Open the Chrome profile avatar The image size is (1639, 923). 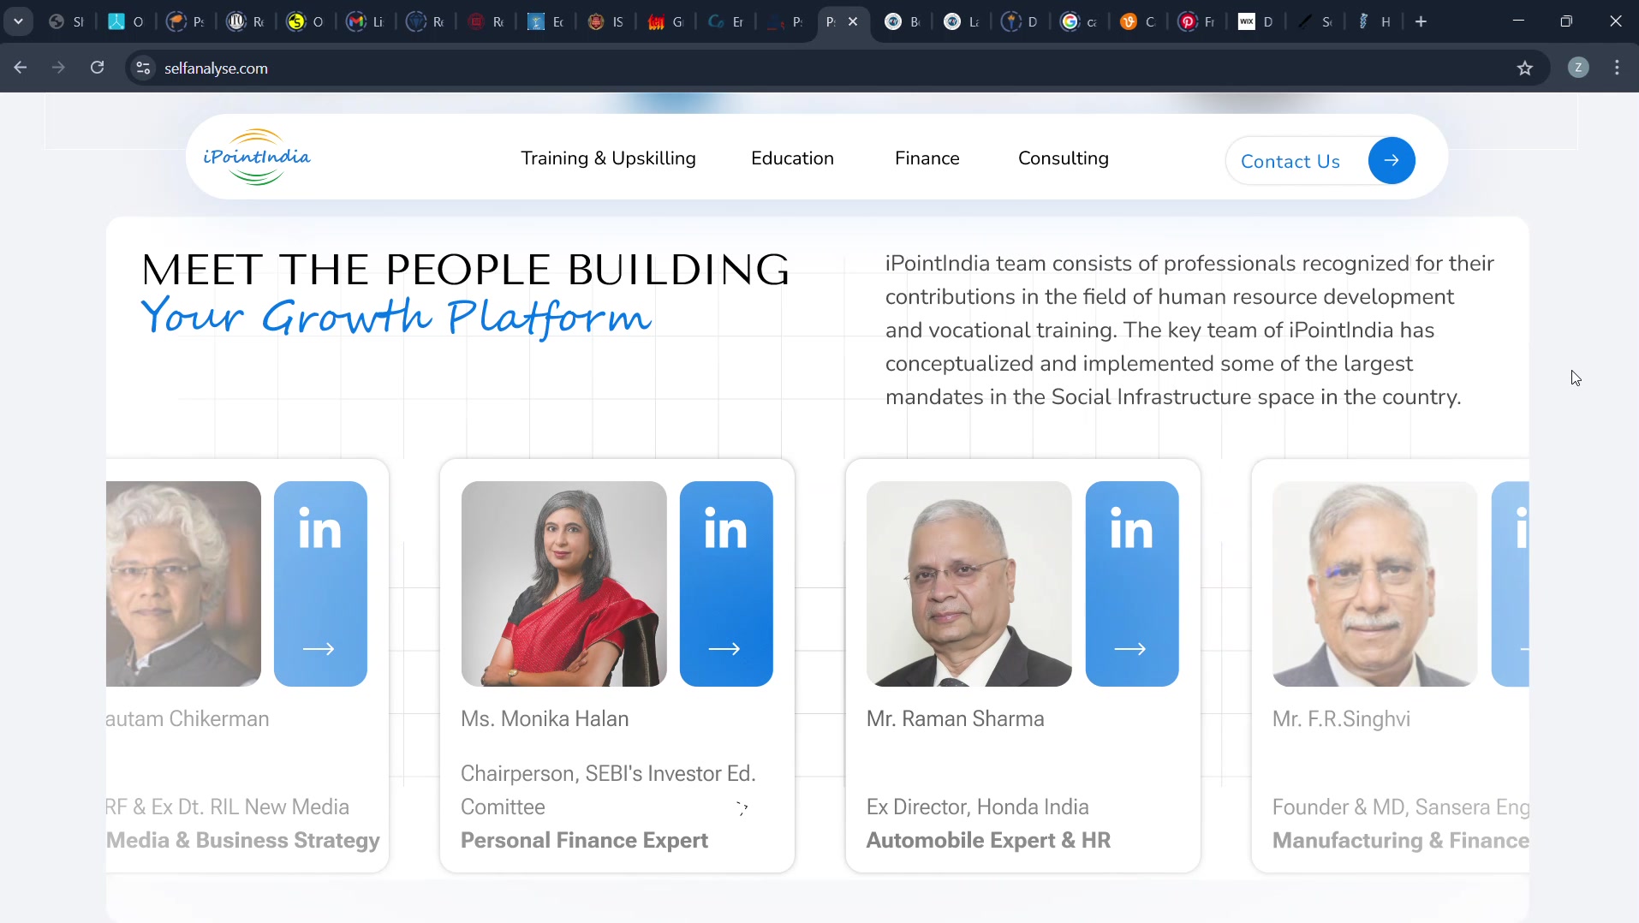click(x=1578, y=68)
